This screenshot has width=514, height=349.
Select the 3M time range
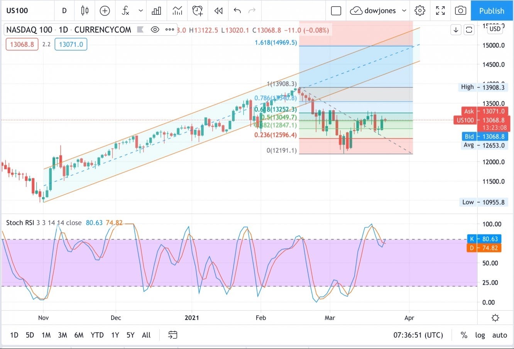click(63, 335)
